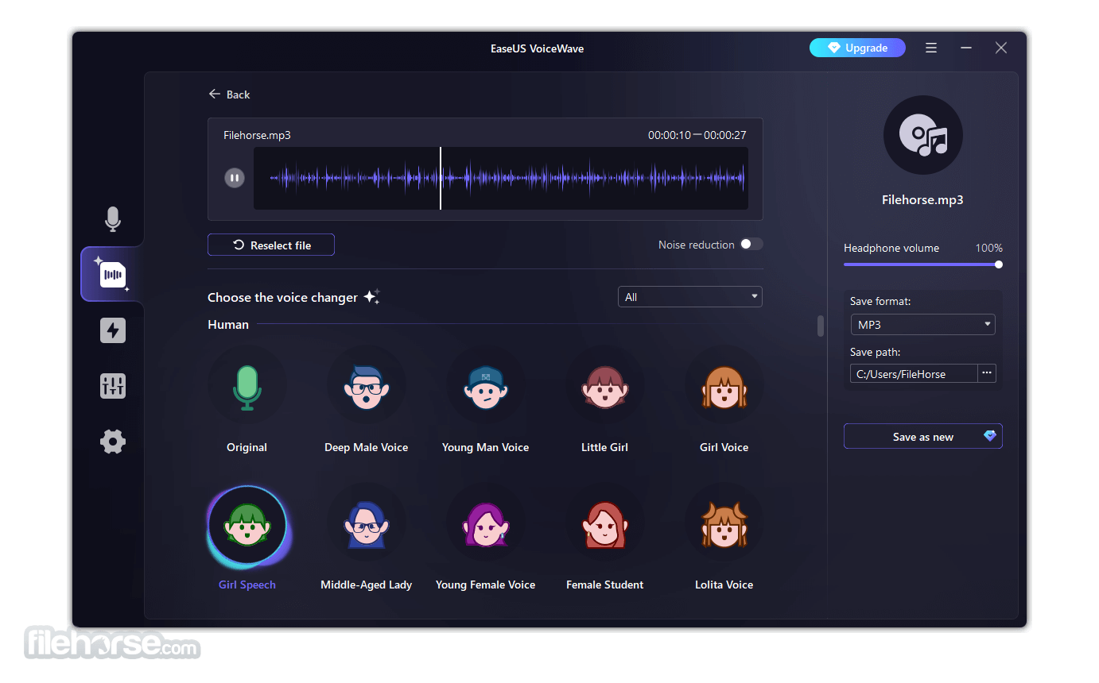Click the Deep Male Voice label

click(367, 448)
